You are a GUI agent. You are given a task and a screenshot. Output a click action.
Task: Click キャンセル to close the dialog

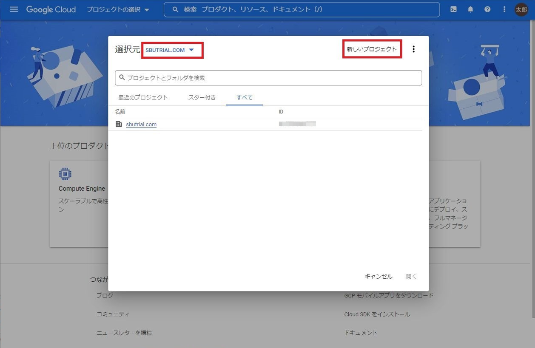[x=378, y=277]
